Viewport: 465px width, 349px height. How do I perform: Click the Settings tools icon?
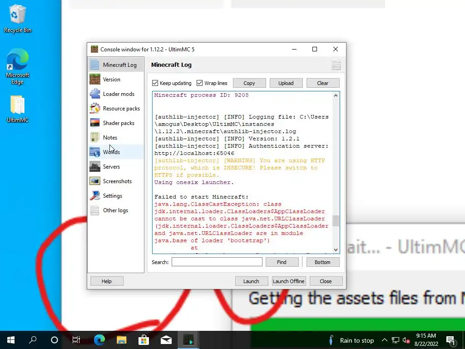[x=94, y=195]
